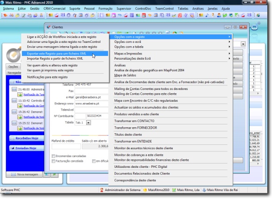The width and height of the screenshot is (272, 199).
Task: Choose Mapa de Saldos
Action: coord(125,75)
